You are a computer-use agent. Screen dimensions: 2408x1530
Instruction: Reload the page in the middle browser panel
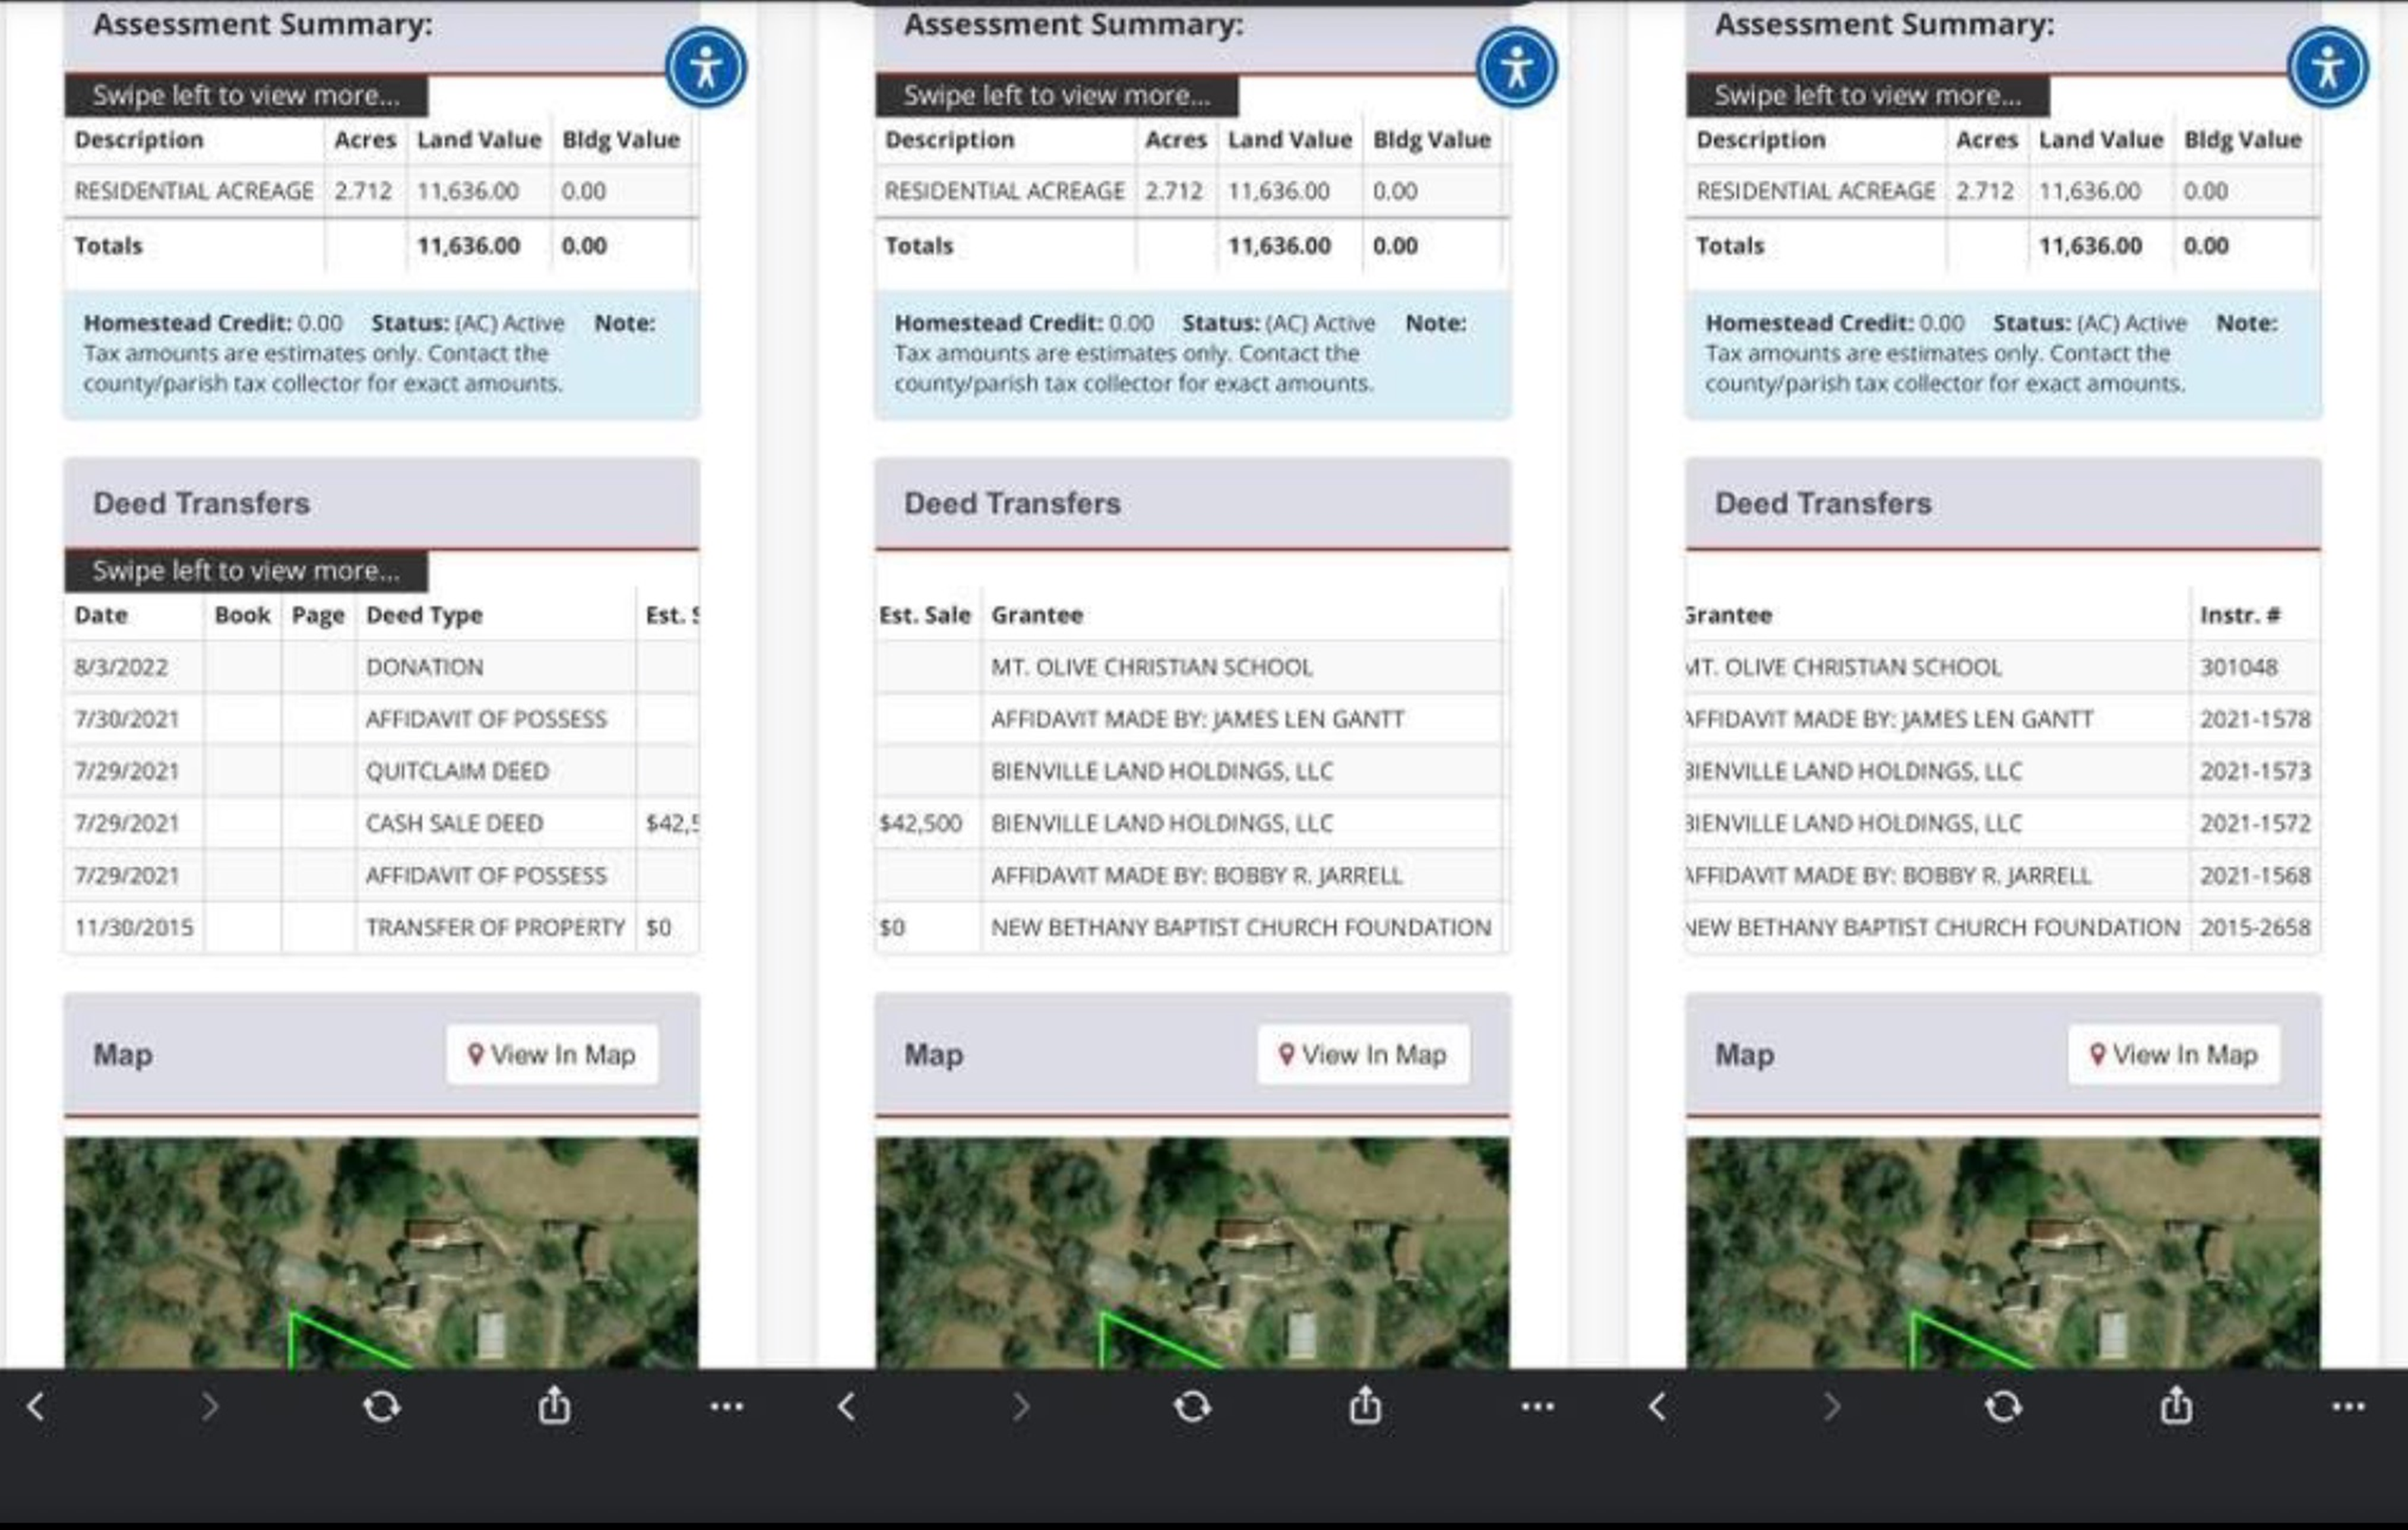(1192, 1407)
